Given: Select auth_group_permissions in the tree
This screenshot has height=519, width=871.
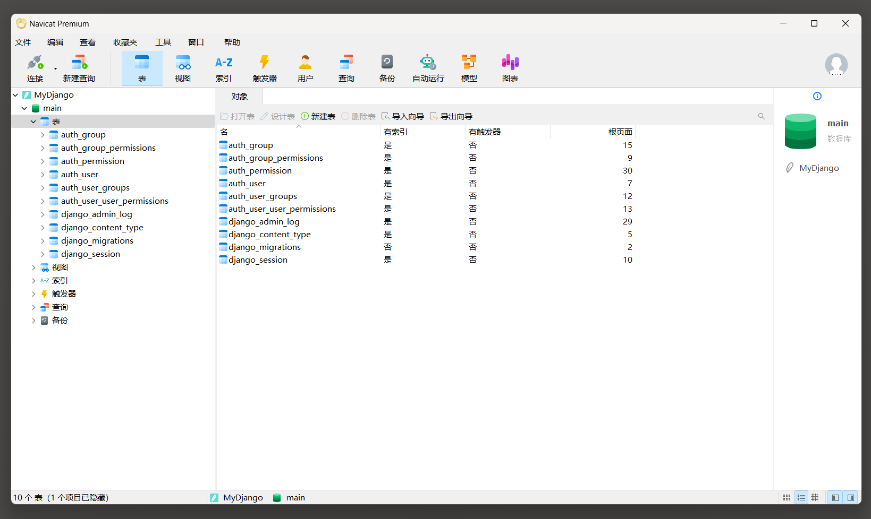Looking at the screenshot, I should [x=108, y=148].
